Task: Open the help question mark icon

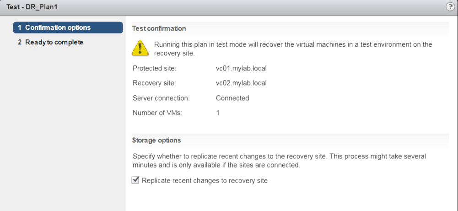Action: pos(450,7)
